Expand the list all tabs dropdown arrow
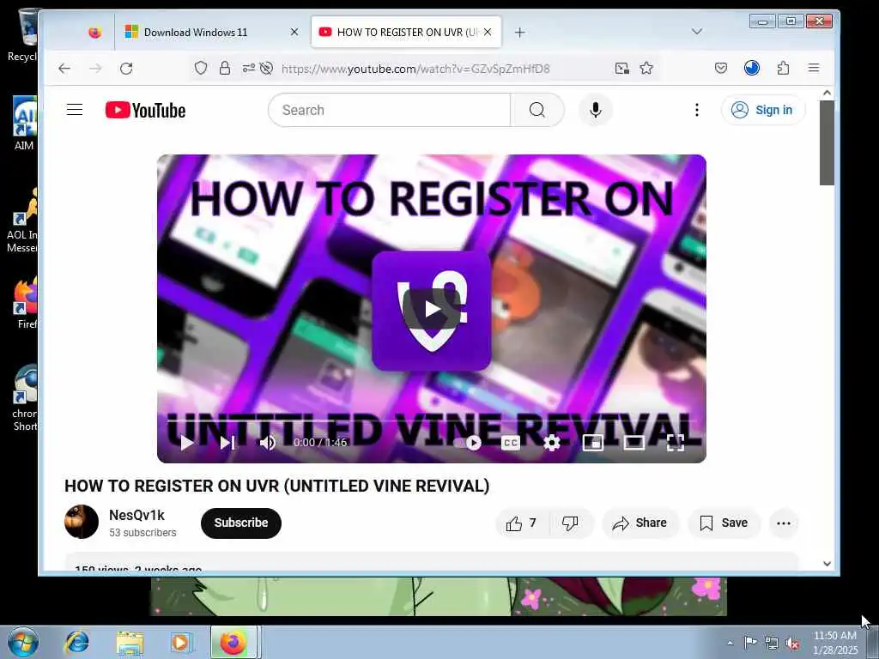879x659 pixels. [697, 32]
